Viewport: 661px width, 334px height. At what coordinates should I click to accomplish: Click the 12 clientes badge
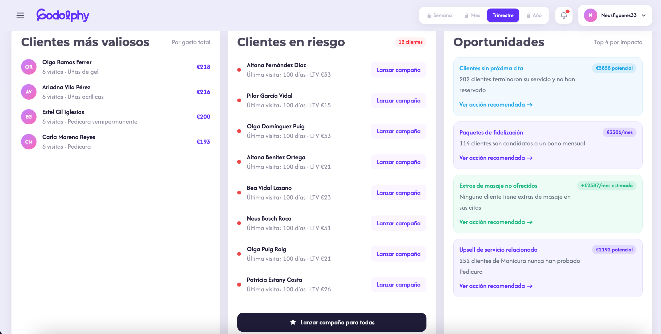pyautogui.click(x=410, y=42)
